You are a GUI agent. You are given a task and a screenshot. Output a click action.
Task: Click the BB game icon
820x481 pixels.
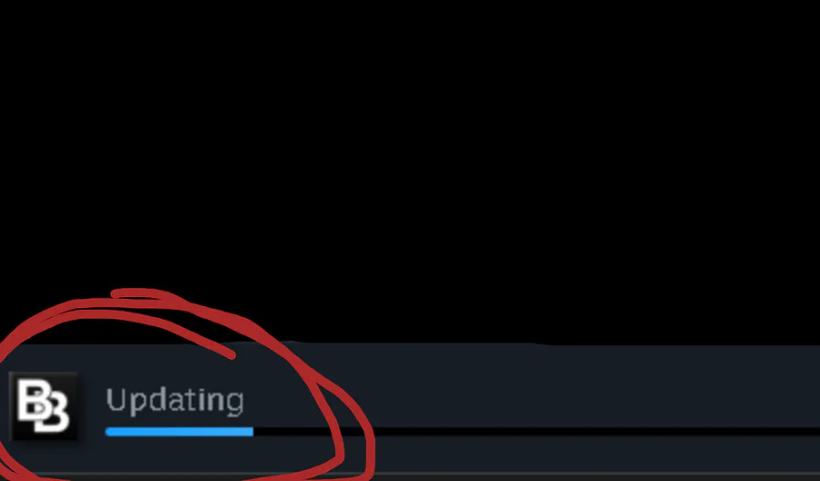(44, 406)
